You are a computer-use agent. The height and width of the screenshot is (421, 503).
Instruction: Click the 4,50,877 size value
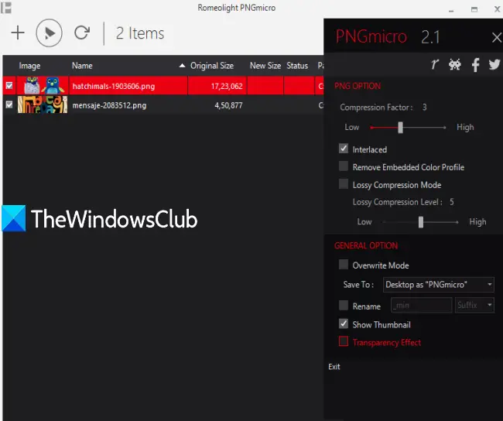click(228, 105)
